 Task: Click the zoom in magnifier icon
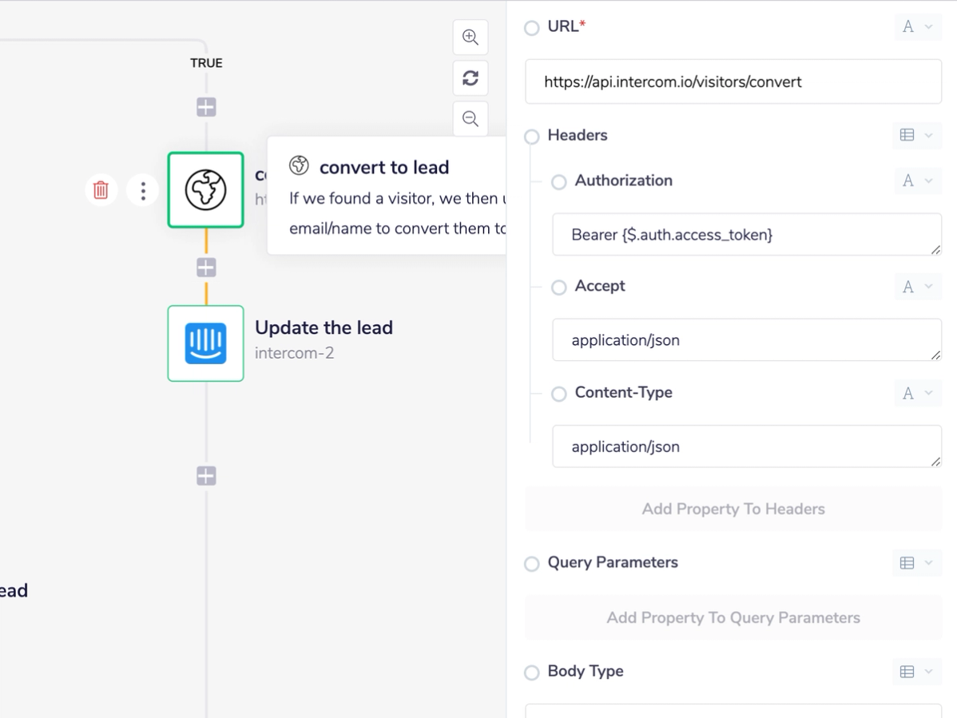click(471, 38)
